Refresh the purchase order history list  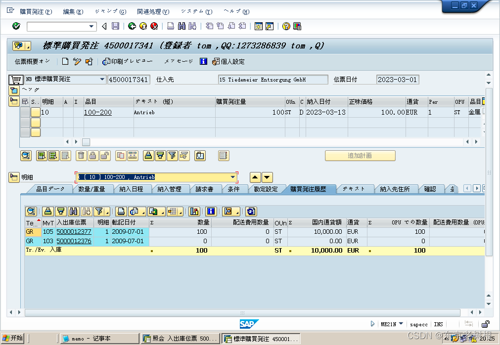251,212
